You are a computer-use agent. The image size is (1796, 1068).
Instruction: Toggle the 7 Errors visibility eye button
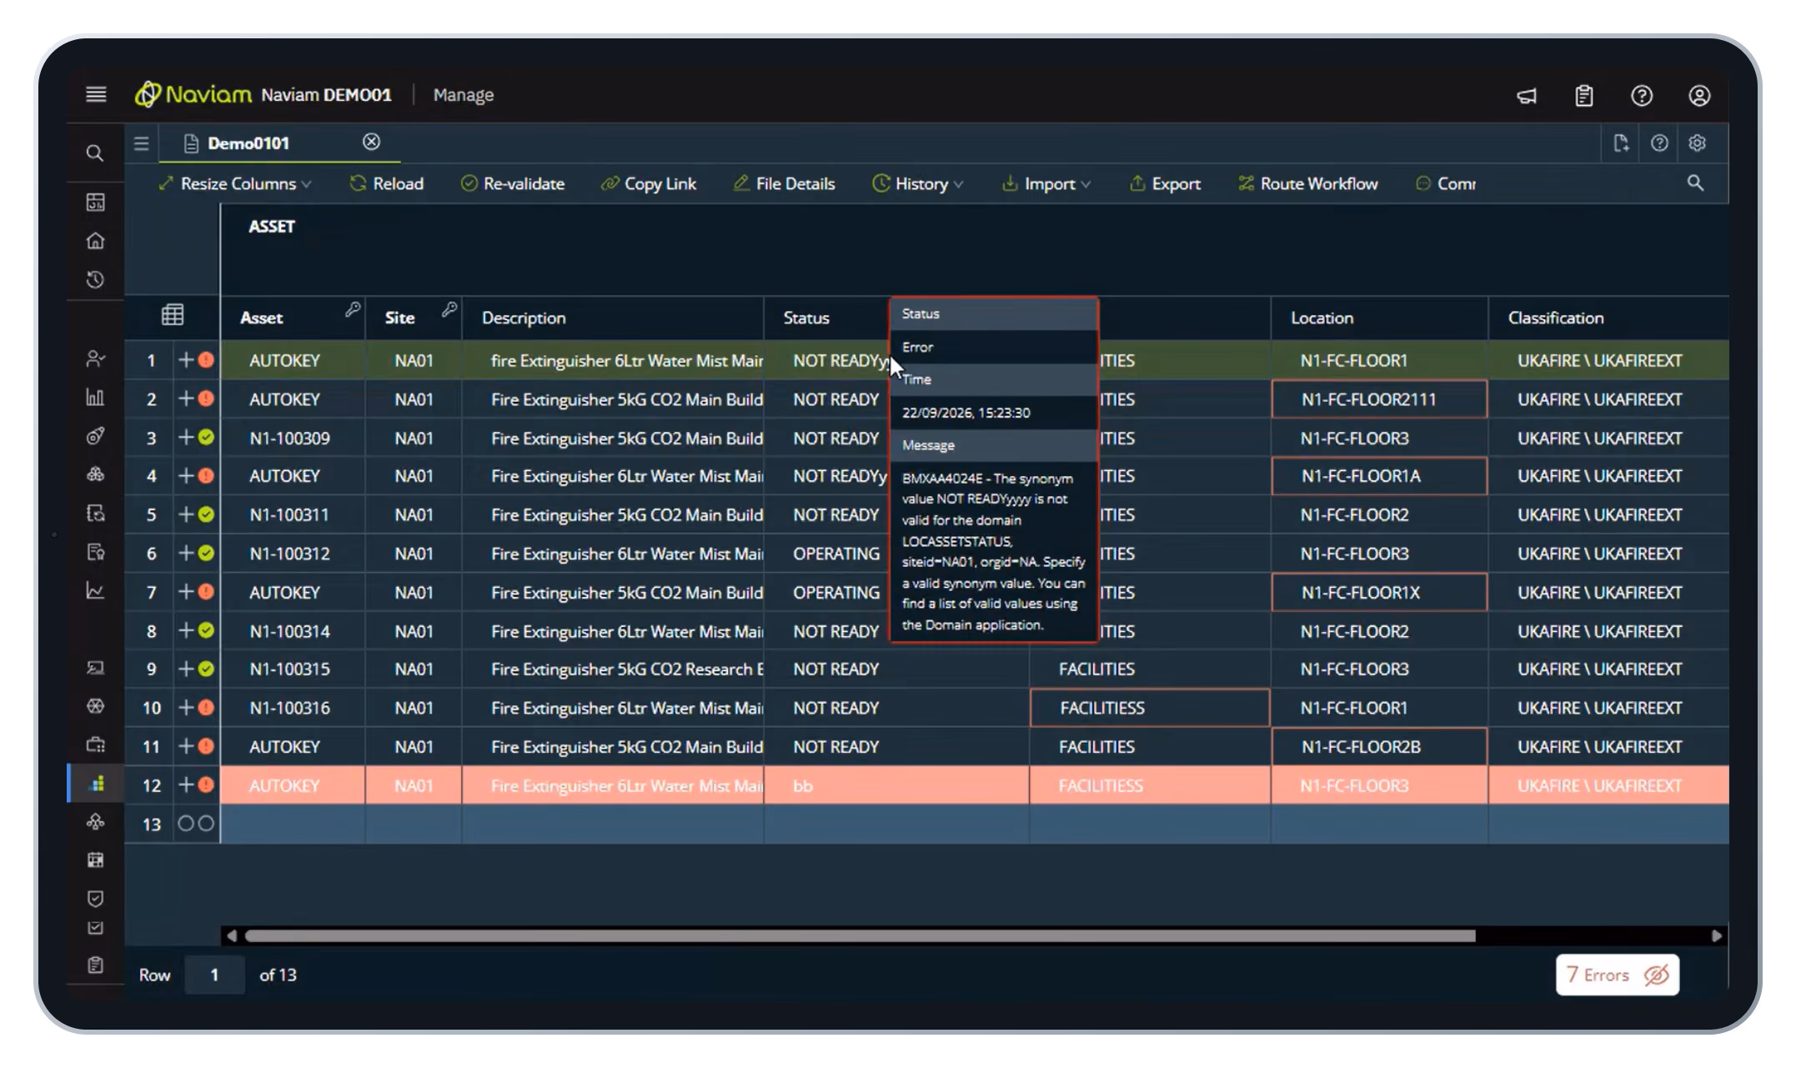coord(1655,975)
